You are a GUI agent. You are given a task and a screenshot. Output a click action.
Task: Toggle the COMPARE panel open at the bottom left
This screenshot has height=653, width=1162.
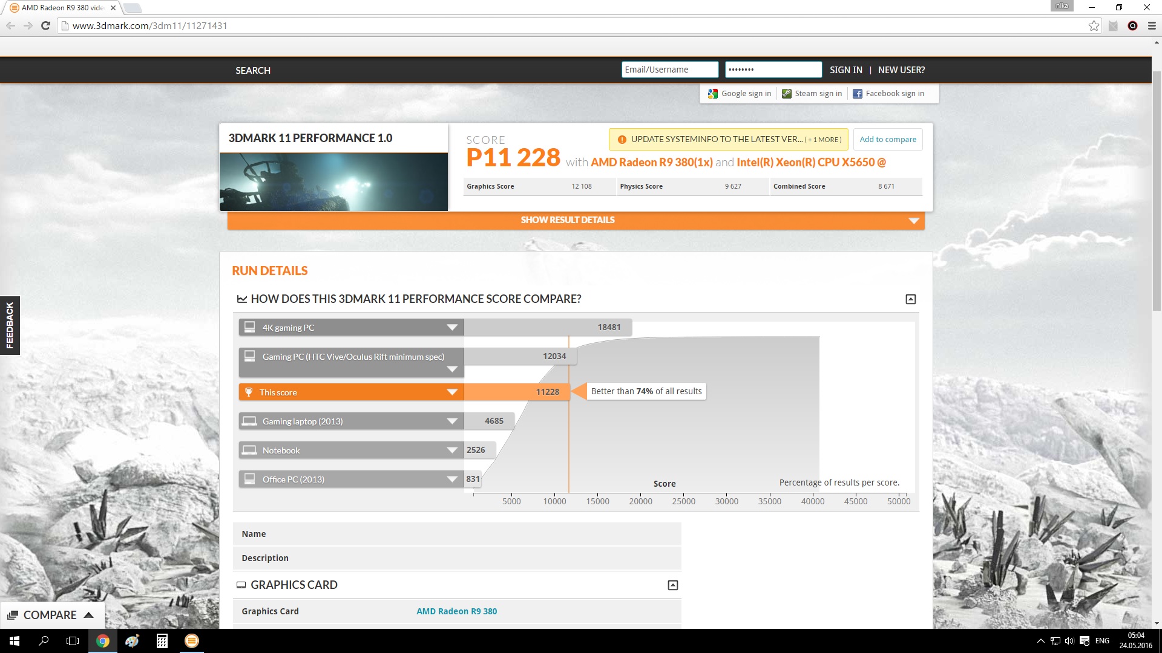(51, 615)
